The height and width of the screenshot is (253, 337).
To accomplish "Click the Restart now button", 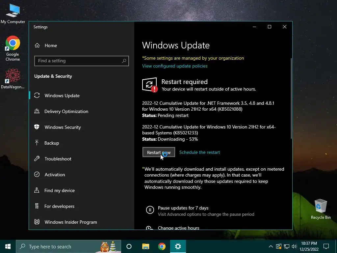I will point(159,152).
